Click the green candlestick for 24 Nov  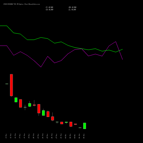[43, 113]
